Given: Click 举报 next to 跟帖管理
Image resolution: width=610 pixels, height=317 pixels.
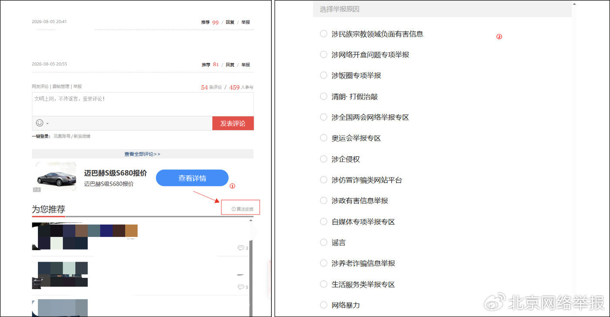Looking at the screenshot, I should coord(77,87).
